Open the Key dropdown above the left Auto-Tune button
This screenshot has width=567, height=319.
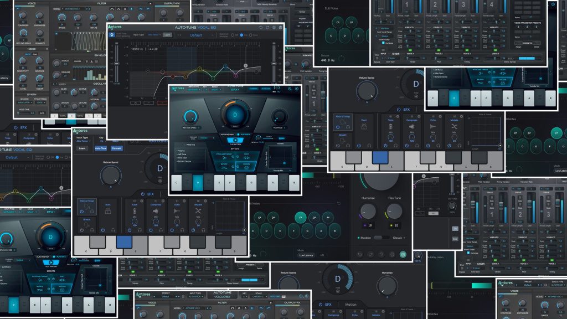102,141
